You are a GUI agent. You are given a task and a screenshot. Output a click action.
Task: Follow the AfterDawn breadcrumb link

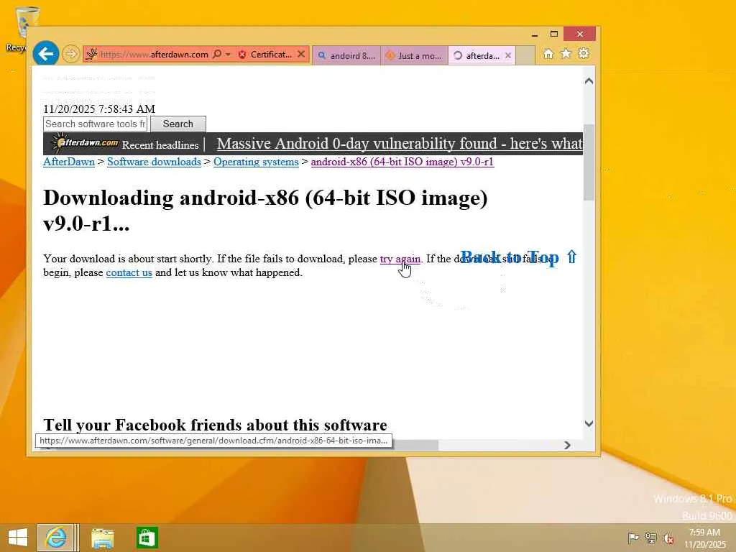click(69, 162)
